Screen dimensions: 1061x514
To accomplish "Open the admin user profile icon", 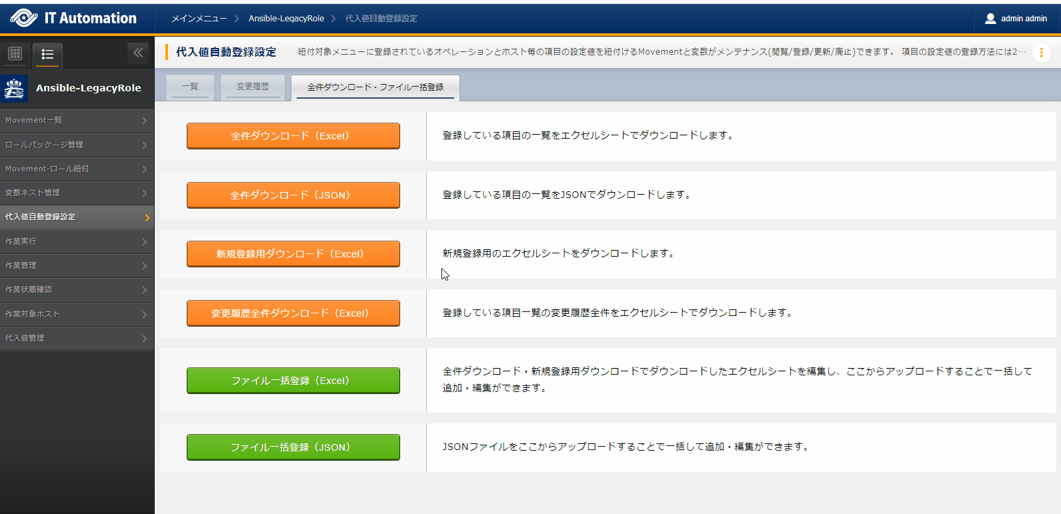I will [990, 19].
